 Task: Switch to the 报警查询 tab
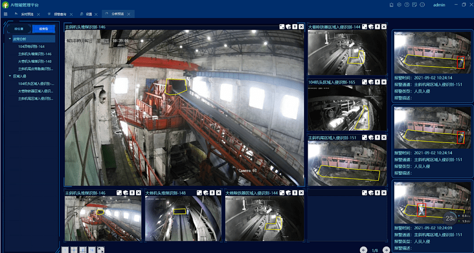point(60,14)
